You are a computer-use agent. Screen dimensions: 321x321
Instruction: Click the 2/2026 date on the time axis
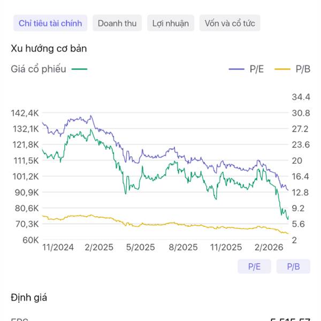(267, 247)
